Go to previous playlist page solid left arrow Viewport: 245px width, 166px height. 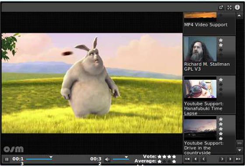pos(195,159)
